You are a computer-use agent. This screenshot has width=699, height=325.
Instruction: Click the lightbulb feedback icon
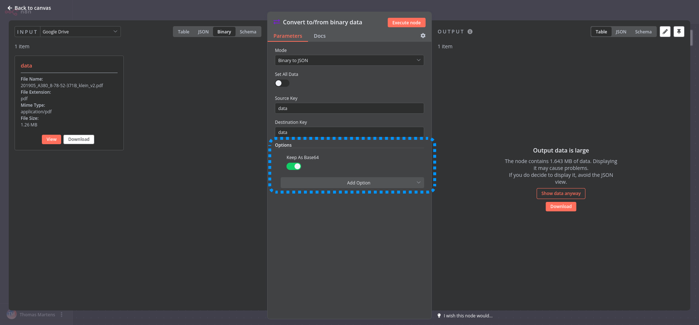tap(439, 316)
